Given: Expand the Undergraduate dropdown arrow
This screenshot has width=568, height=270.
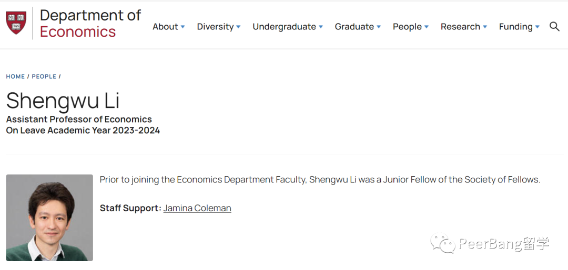Looking at the screenshot, I should [321, 27].
